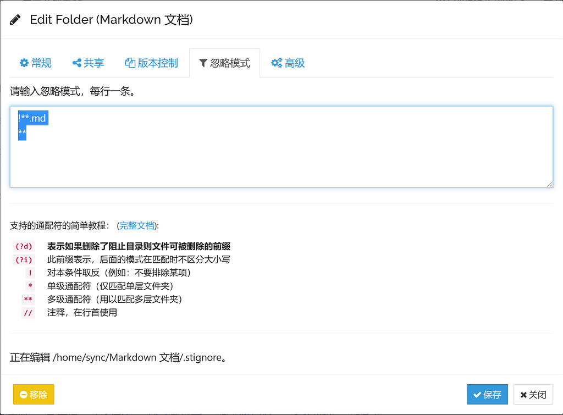Click the checkmark icon on 保存 button
Screen dimensions: 563x415
tap(477, 395)
